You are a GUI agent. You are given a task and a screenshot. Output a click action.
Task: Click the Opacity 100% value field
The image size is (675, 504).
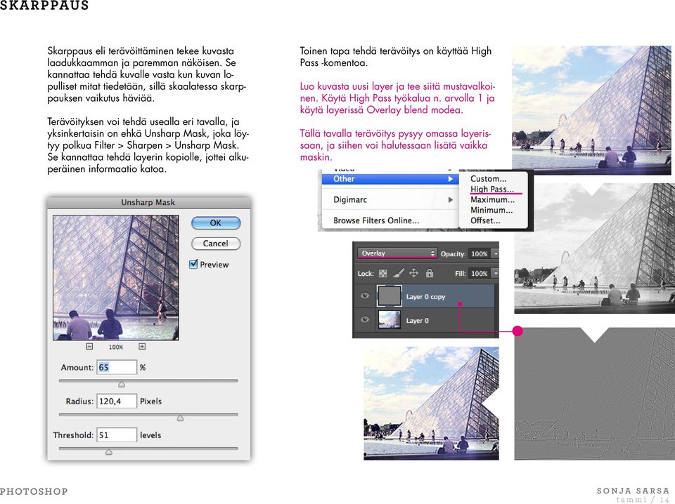point(480,253)
